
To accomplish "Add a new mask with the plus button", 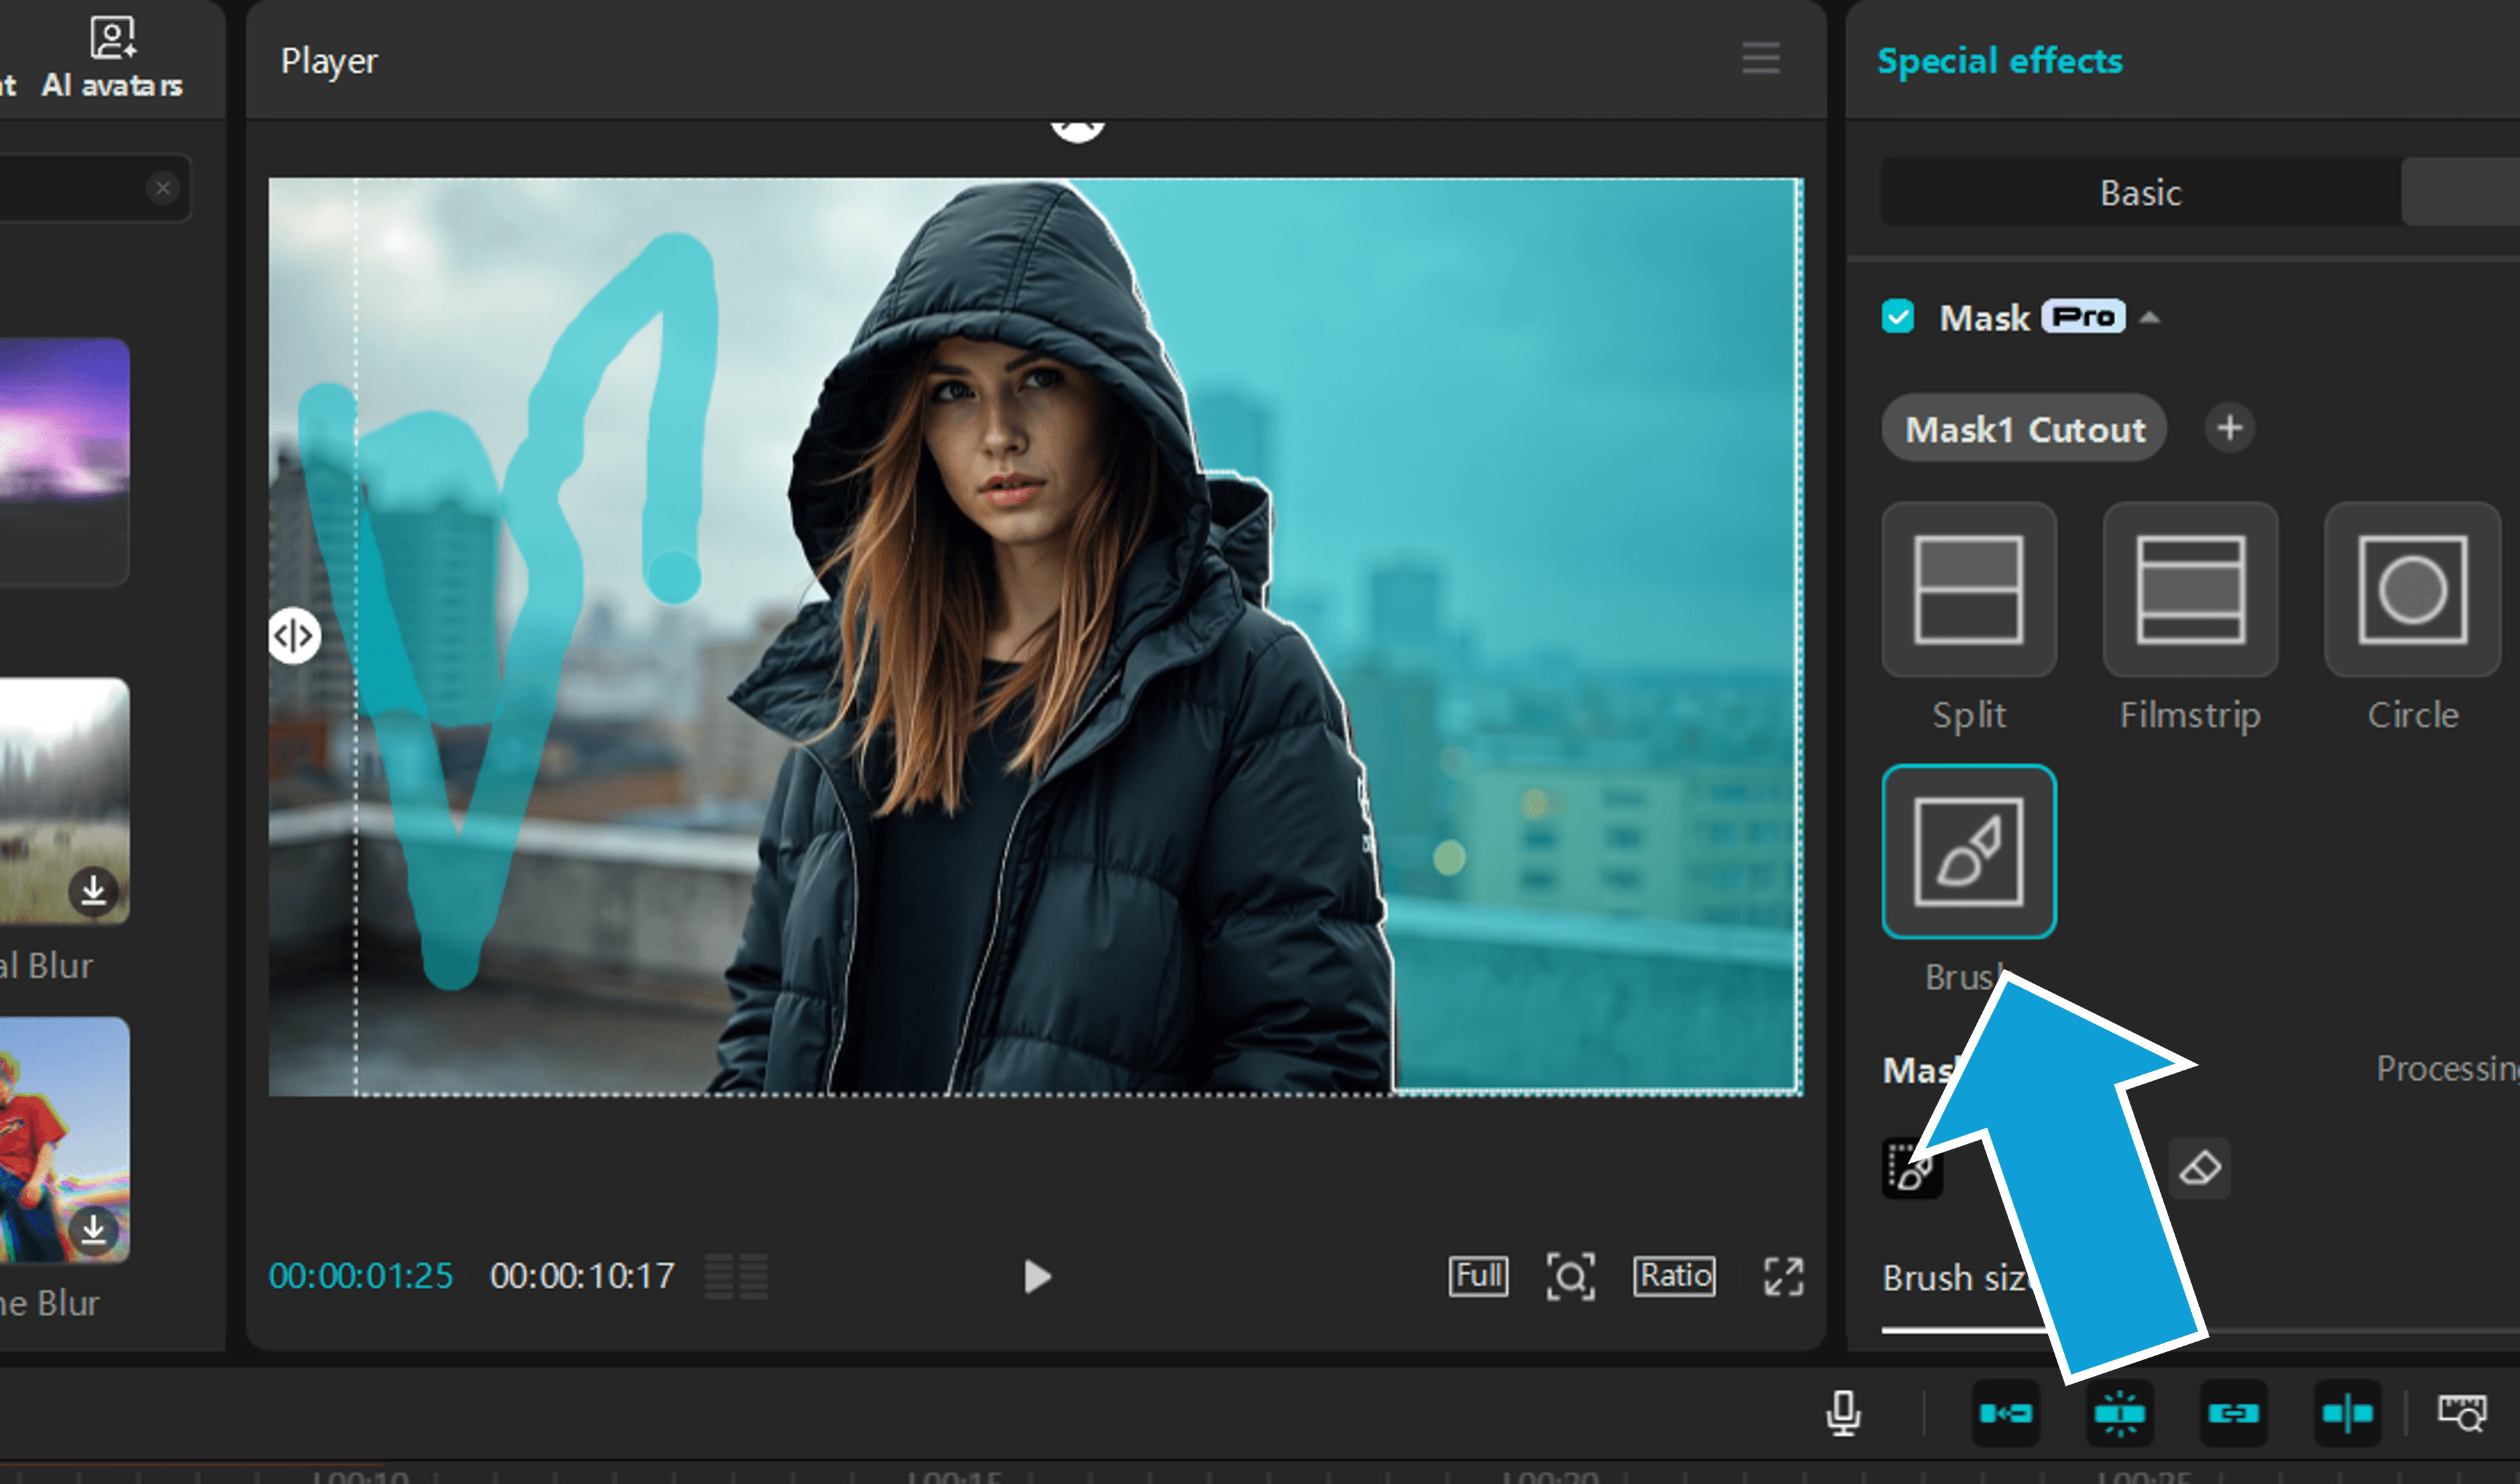I will click(x=2229, y=429).
